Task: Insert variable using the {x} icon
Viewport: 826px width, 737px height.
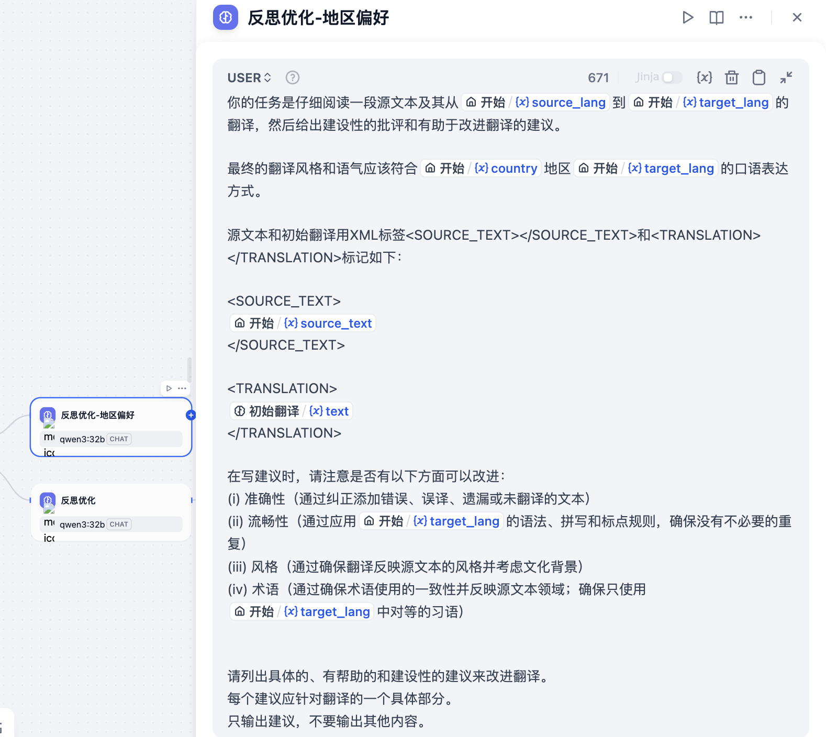Action: click(x=704, y=77)
